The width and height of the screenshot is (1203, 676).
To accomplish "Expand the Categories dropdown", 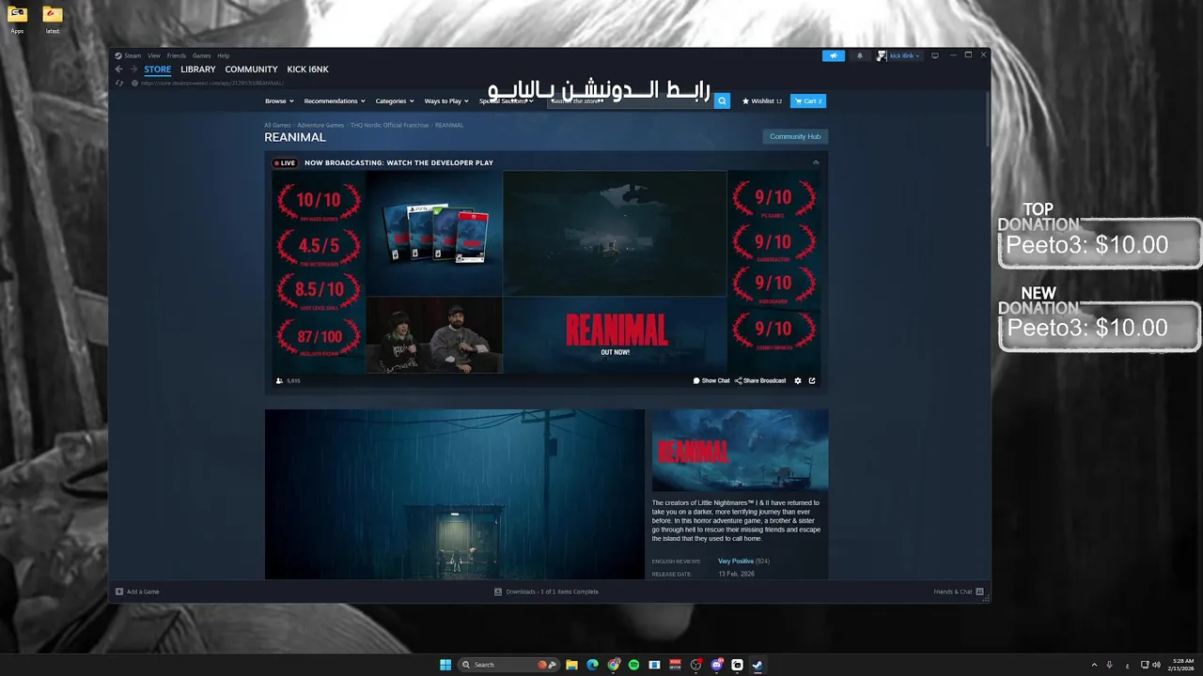I will click(394, 100).
